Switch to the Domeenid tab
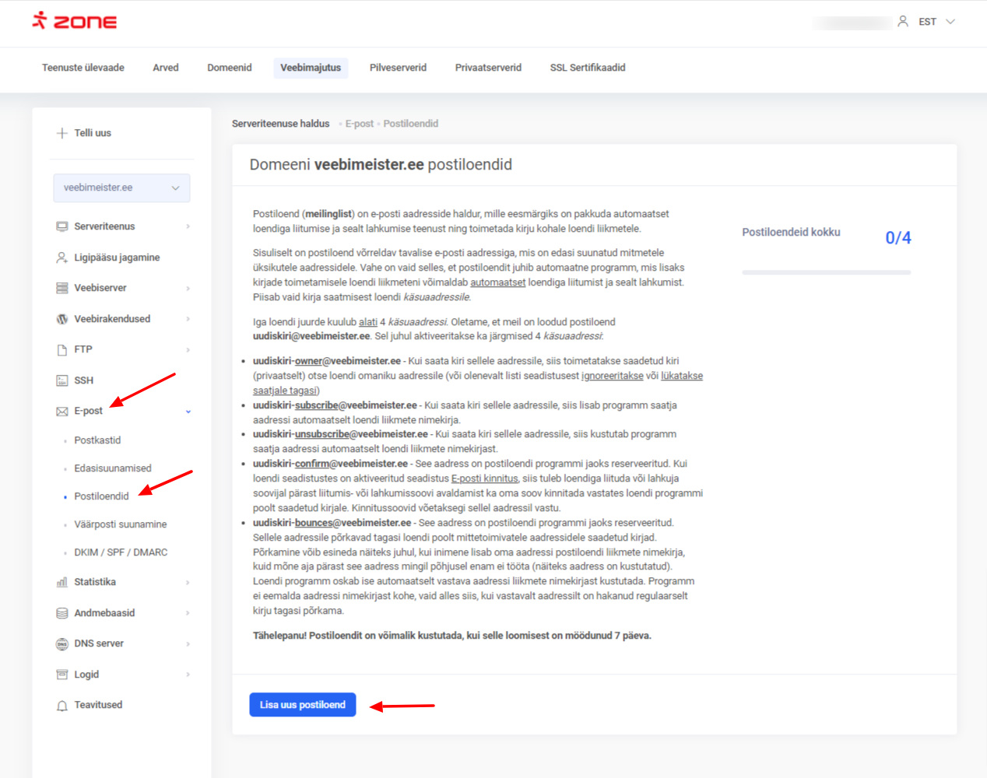 click(x=229, y=68)
